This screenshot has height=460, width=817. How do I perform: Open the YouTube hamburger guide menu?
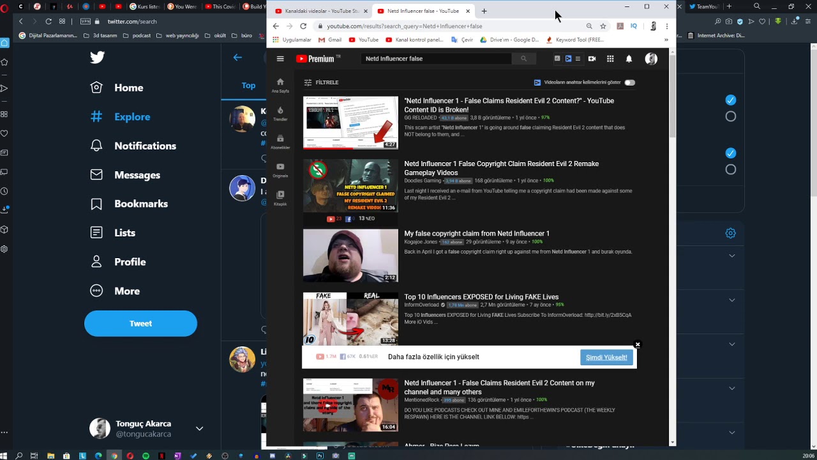[280, 59]
